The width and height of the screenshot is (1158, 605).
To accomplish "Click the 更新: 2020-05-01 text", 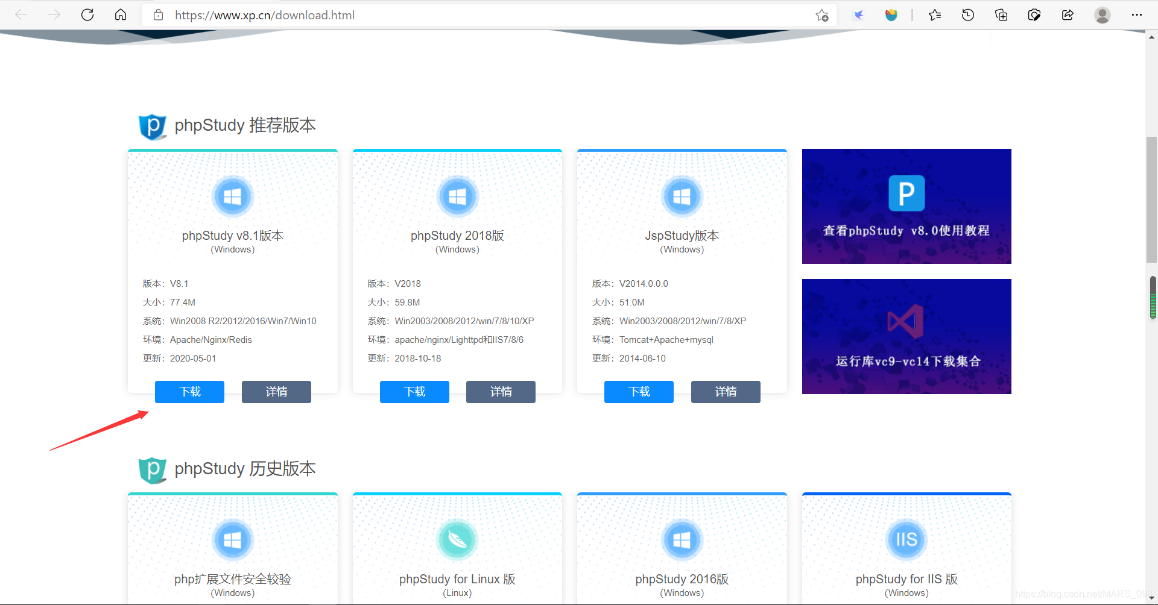I will tap(179, 359).
